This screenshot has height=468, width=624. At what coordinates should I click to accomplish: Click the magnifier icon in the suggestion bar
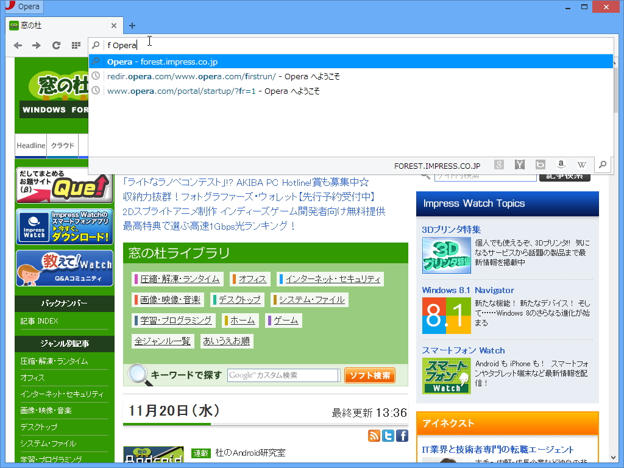tap(603, 165)
